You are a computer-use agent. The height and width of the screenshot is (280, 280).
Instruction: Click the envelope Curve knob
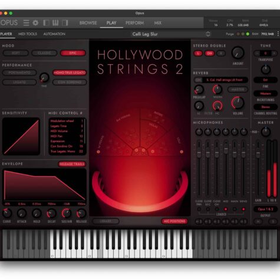click(x=7, y=213)
